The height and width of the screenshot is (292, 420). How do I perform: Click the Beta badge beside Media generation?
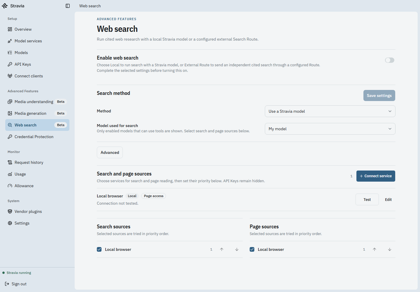61,113
